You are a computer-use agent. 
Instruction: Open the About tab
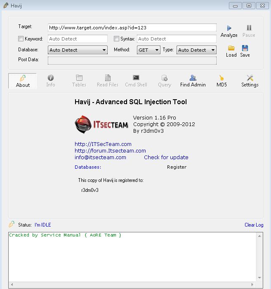(x=22, y=81)
